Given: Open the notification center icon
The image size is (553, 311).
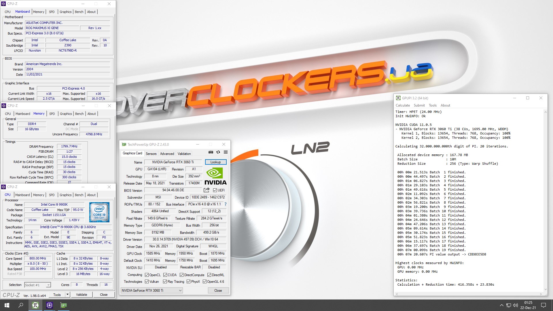Looking at the screenshot, I should (543, 305).
